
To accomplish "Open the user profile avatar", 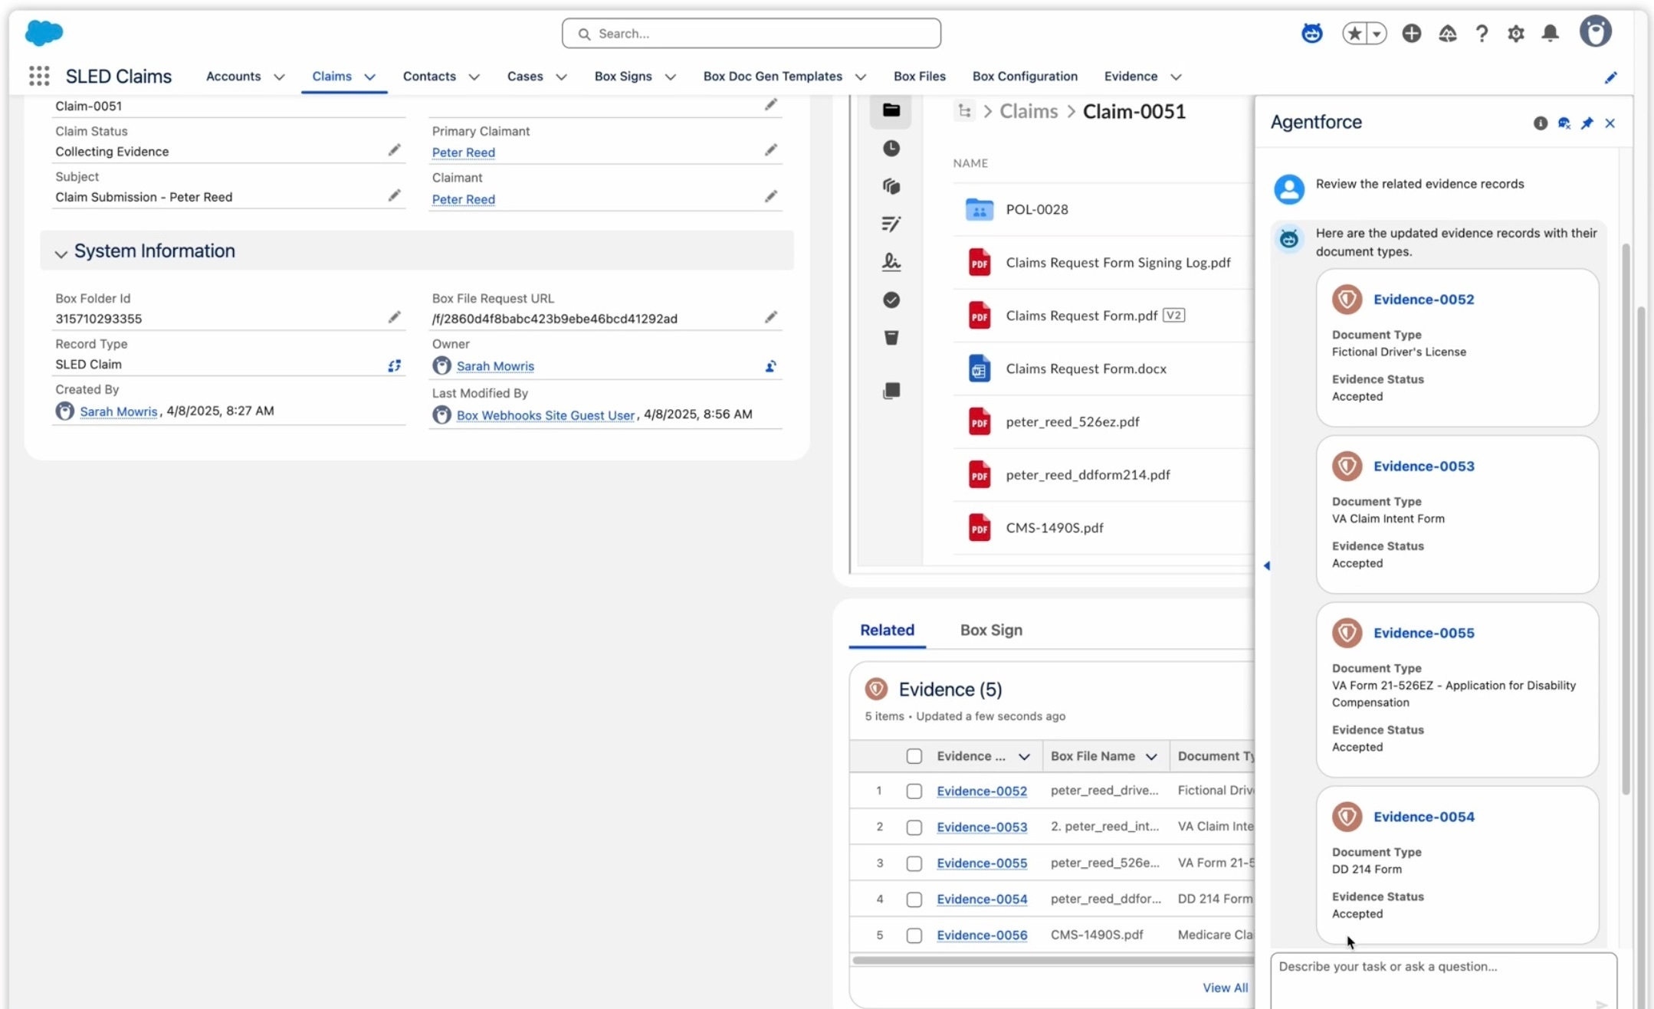I will pos(1595,32).
